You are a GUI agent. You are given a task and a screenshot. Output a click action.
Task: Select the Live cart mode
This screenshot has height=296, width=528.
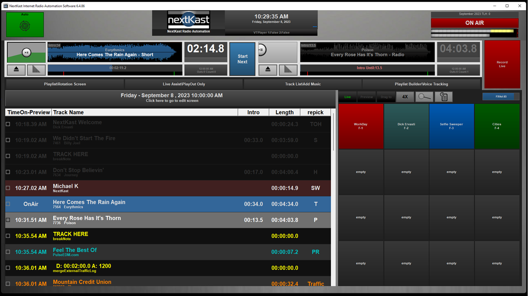pos(348,97)
